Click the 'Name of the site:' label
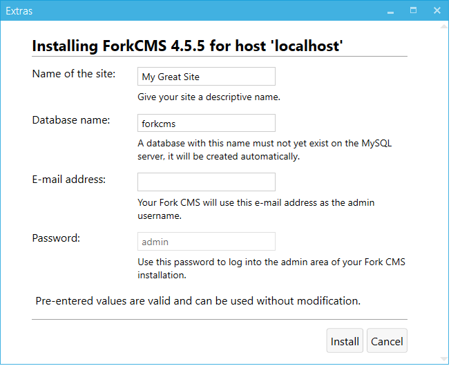451x366 pixels. click(x=74, y=74)
